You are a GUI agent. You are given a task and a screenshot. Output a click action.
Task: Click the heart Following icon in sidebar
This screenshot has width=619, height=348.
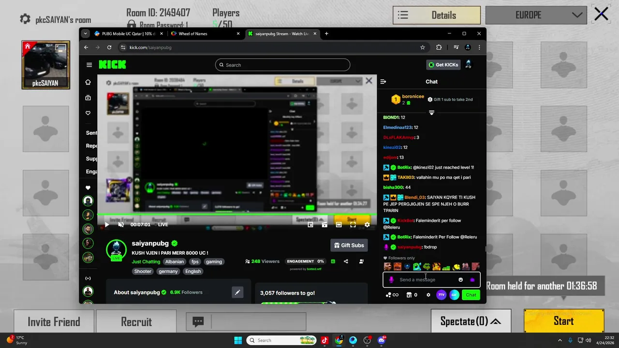pos(88,113)
